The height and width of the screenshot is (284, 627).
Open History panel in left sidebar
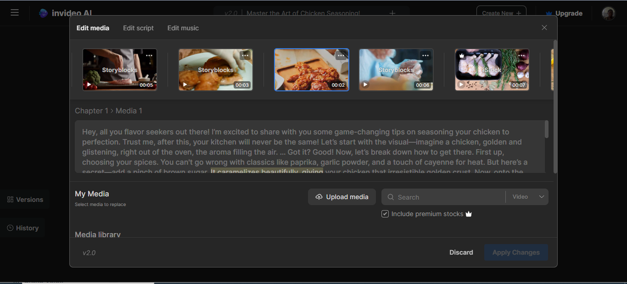(x=23, y=228)
